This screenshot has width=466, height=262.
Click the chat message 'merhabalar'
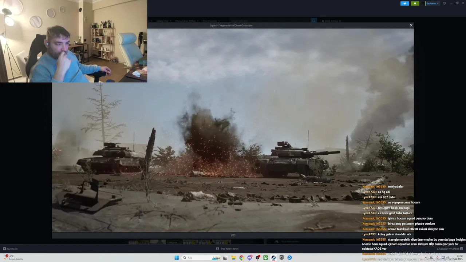click(396, 187)
